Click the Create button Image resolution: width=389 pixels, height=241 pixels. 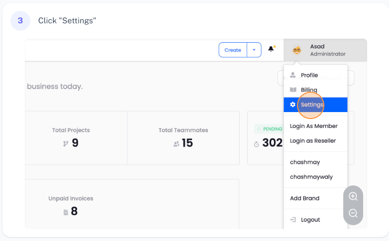pyautogui.click(x=233, y=50)
